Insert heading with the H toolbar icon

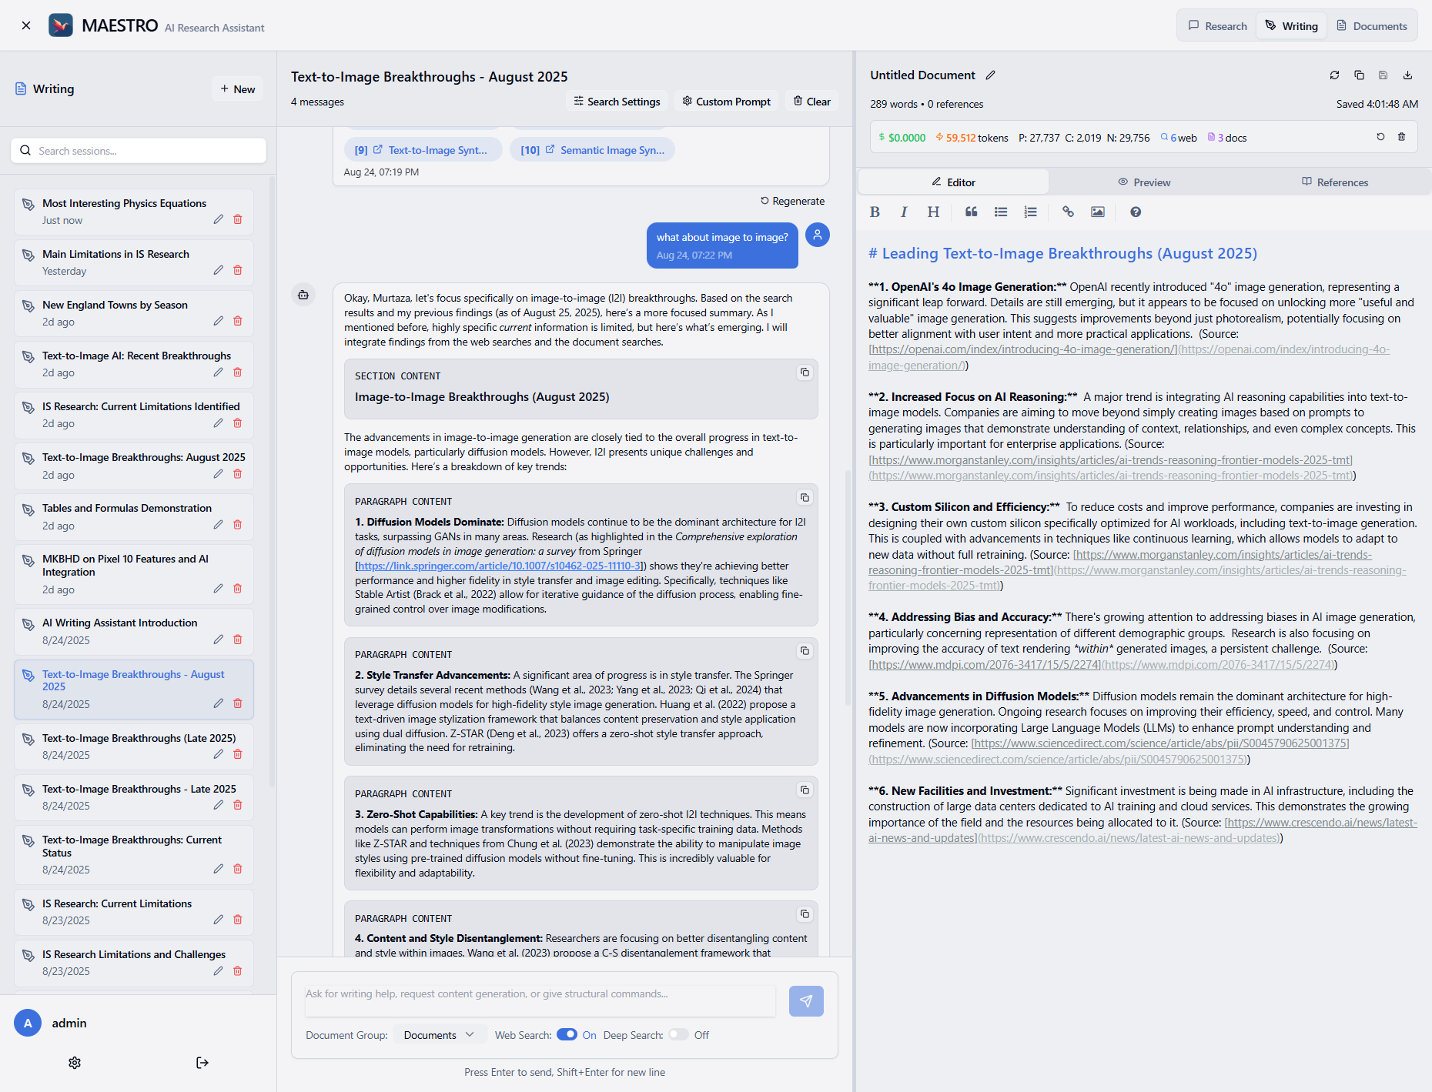[x=933, y=212]
